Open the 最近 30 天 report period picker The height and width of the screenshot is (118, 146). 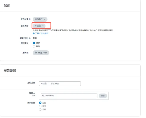point(41,53)
